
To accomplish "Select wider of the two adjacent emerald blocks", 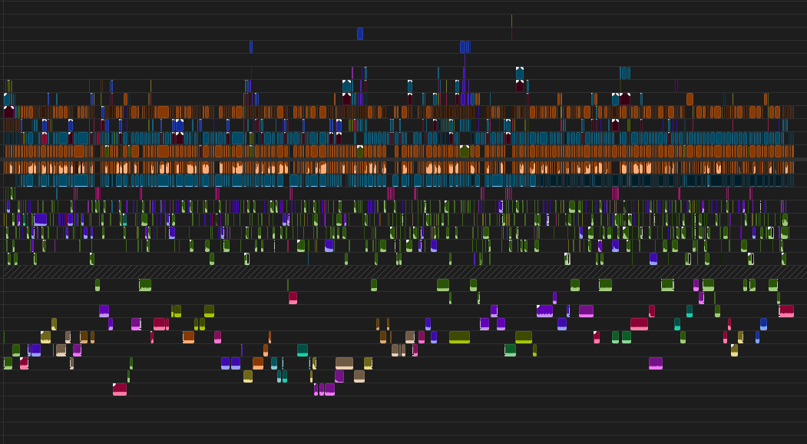I will [x=627, y=337].
